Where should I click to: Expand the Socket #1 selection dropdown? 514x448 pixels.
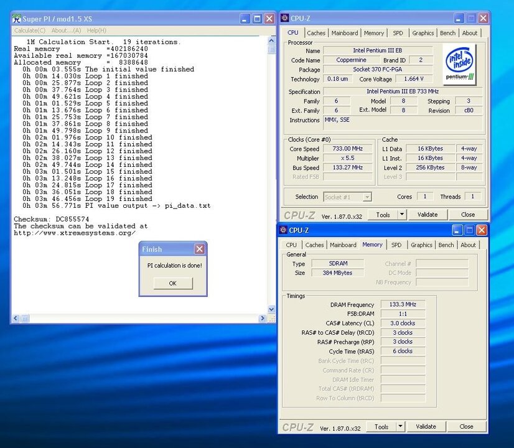367,197
